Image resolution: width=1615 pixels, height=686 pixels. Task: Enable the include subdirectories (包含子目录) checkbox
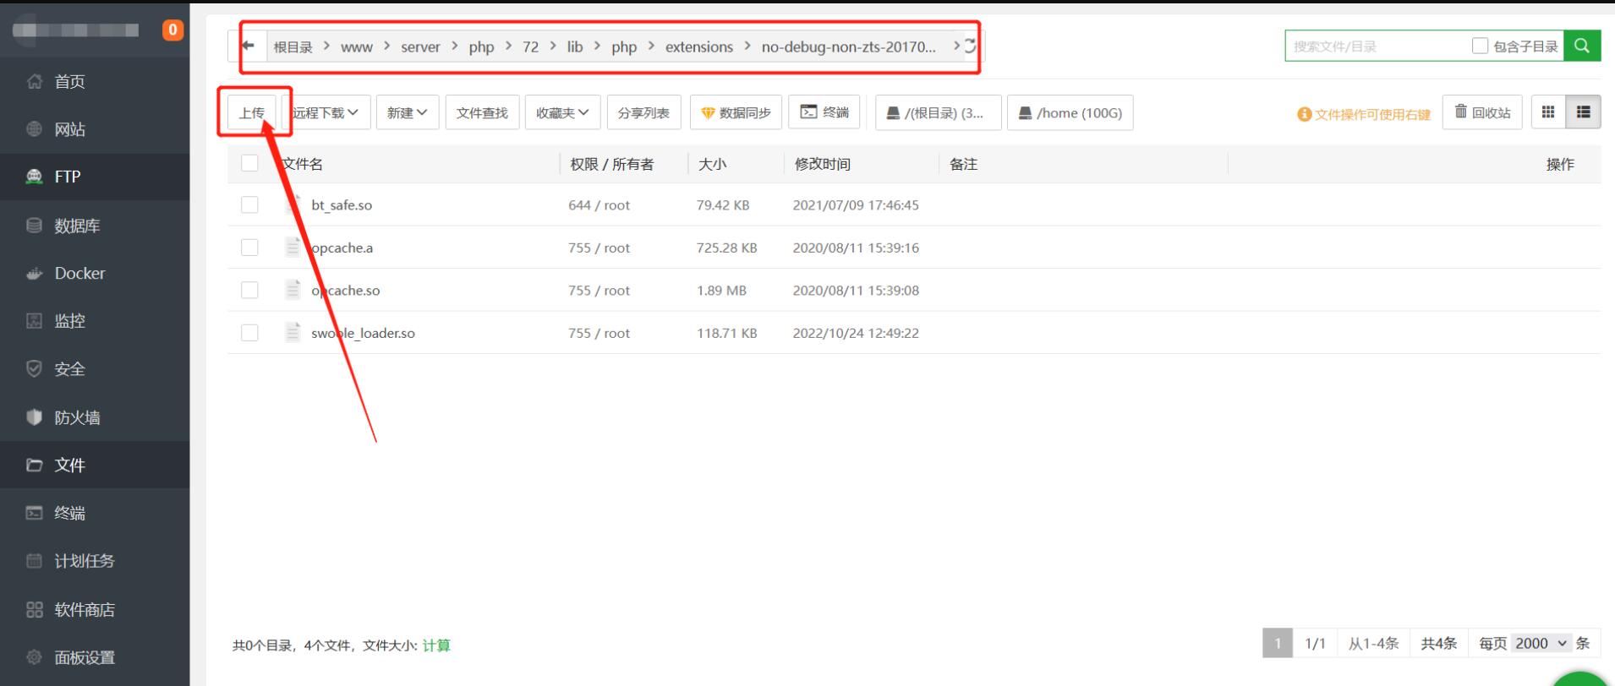click(x=1480, y=46)
